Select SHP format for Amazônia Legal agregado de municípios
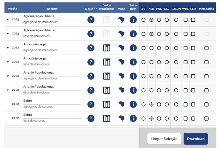 coord(143,48)
